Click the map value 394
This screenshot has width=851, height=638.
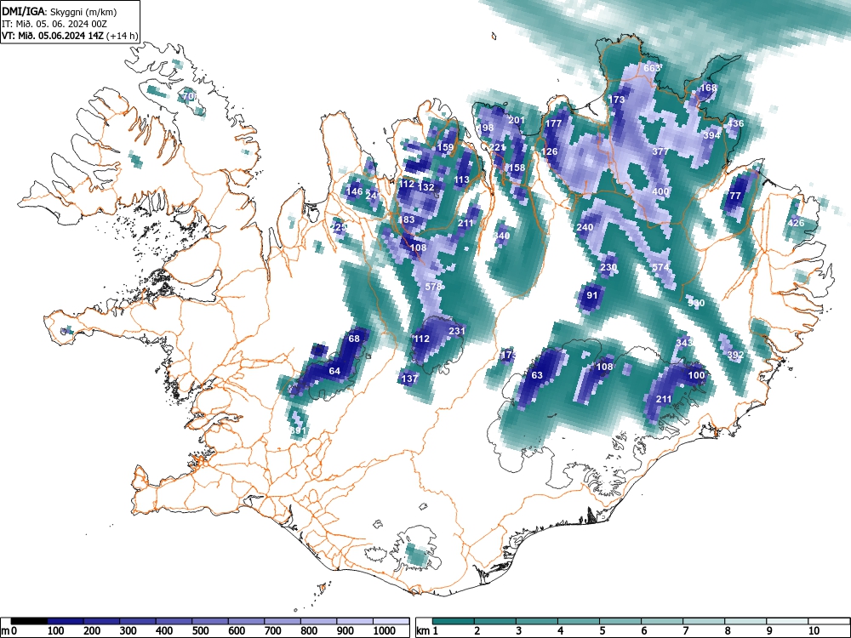click(x=711, y=135)
